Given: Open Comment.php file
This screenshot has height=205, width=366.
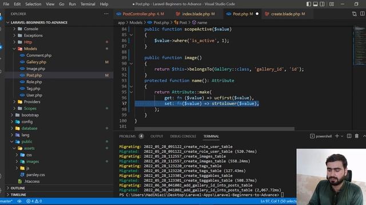Looking at the screenshot, I should [39, 55].
